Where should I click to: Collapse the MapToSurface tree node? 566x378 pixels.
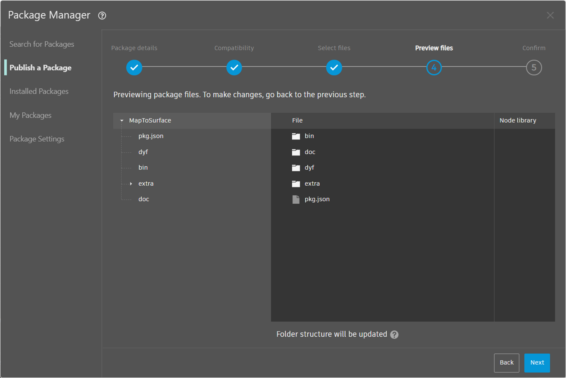click(x=122, y=121)
